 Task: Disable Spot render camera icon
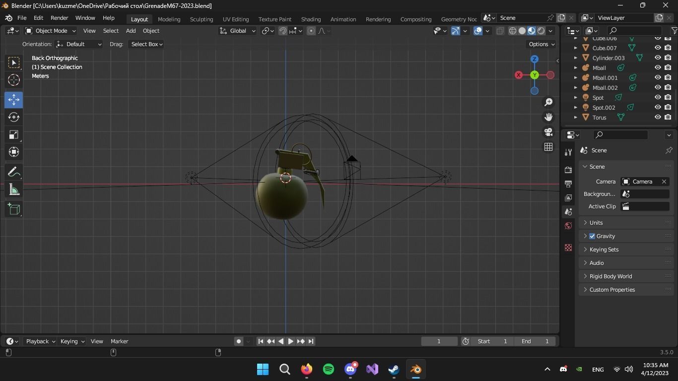pyautogui.click(x=668, y=98)
